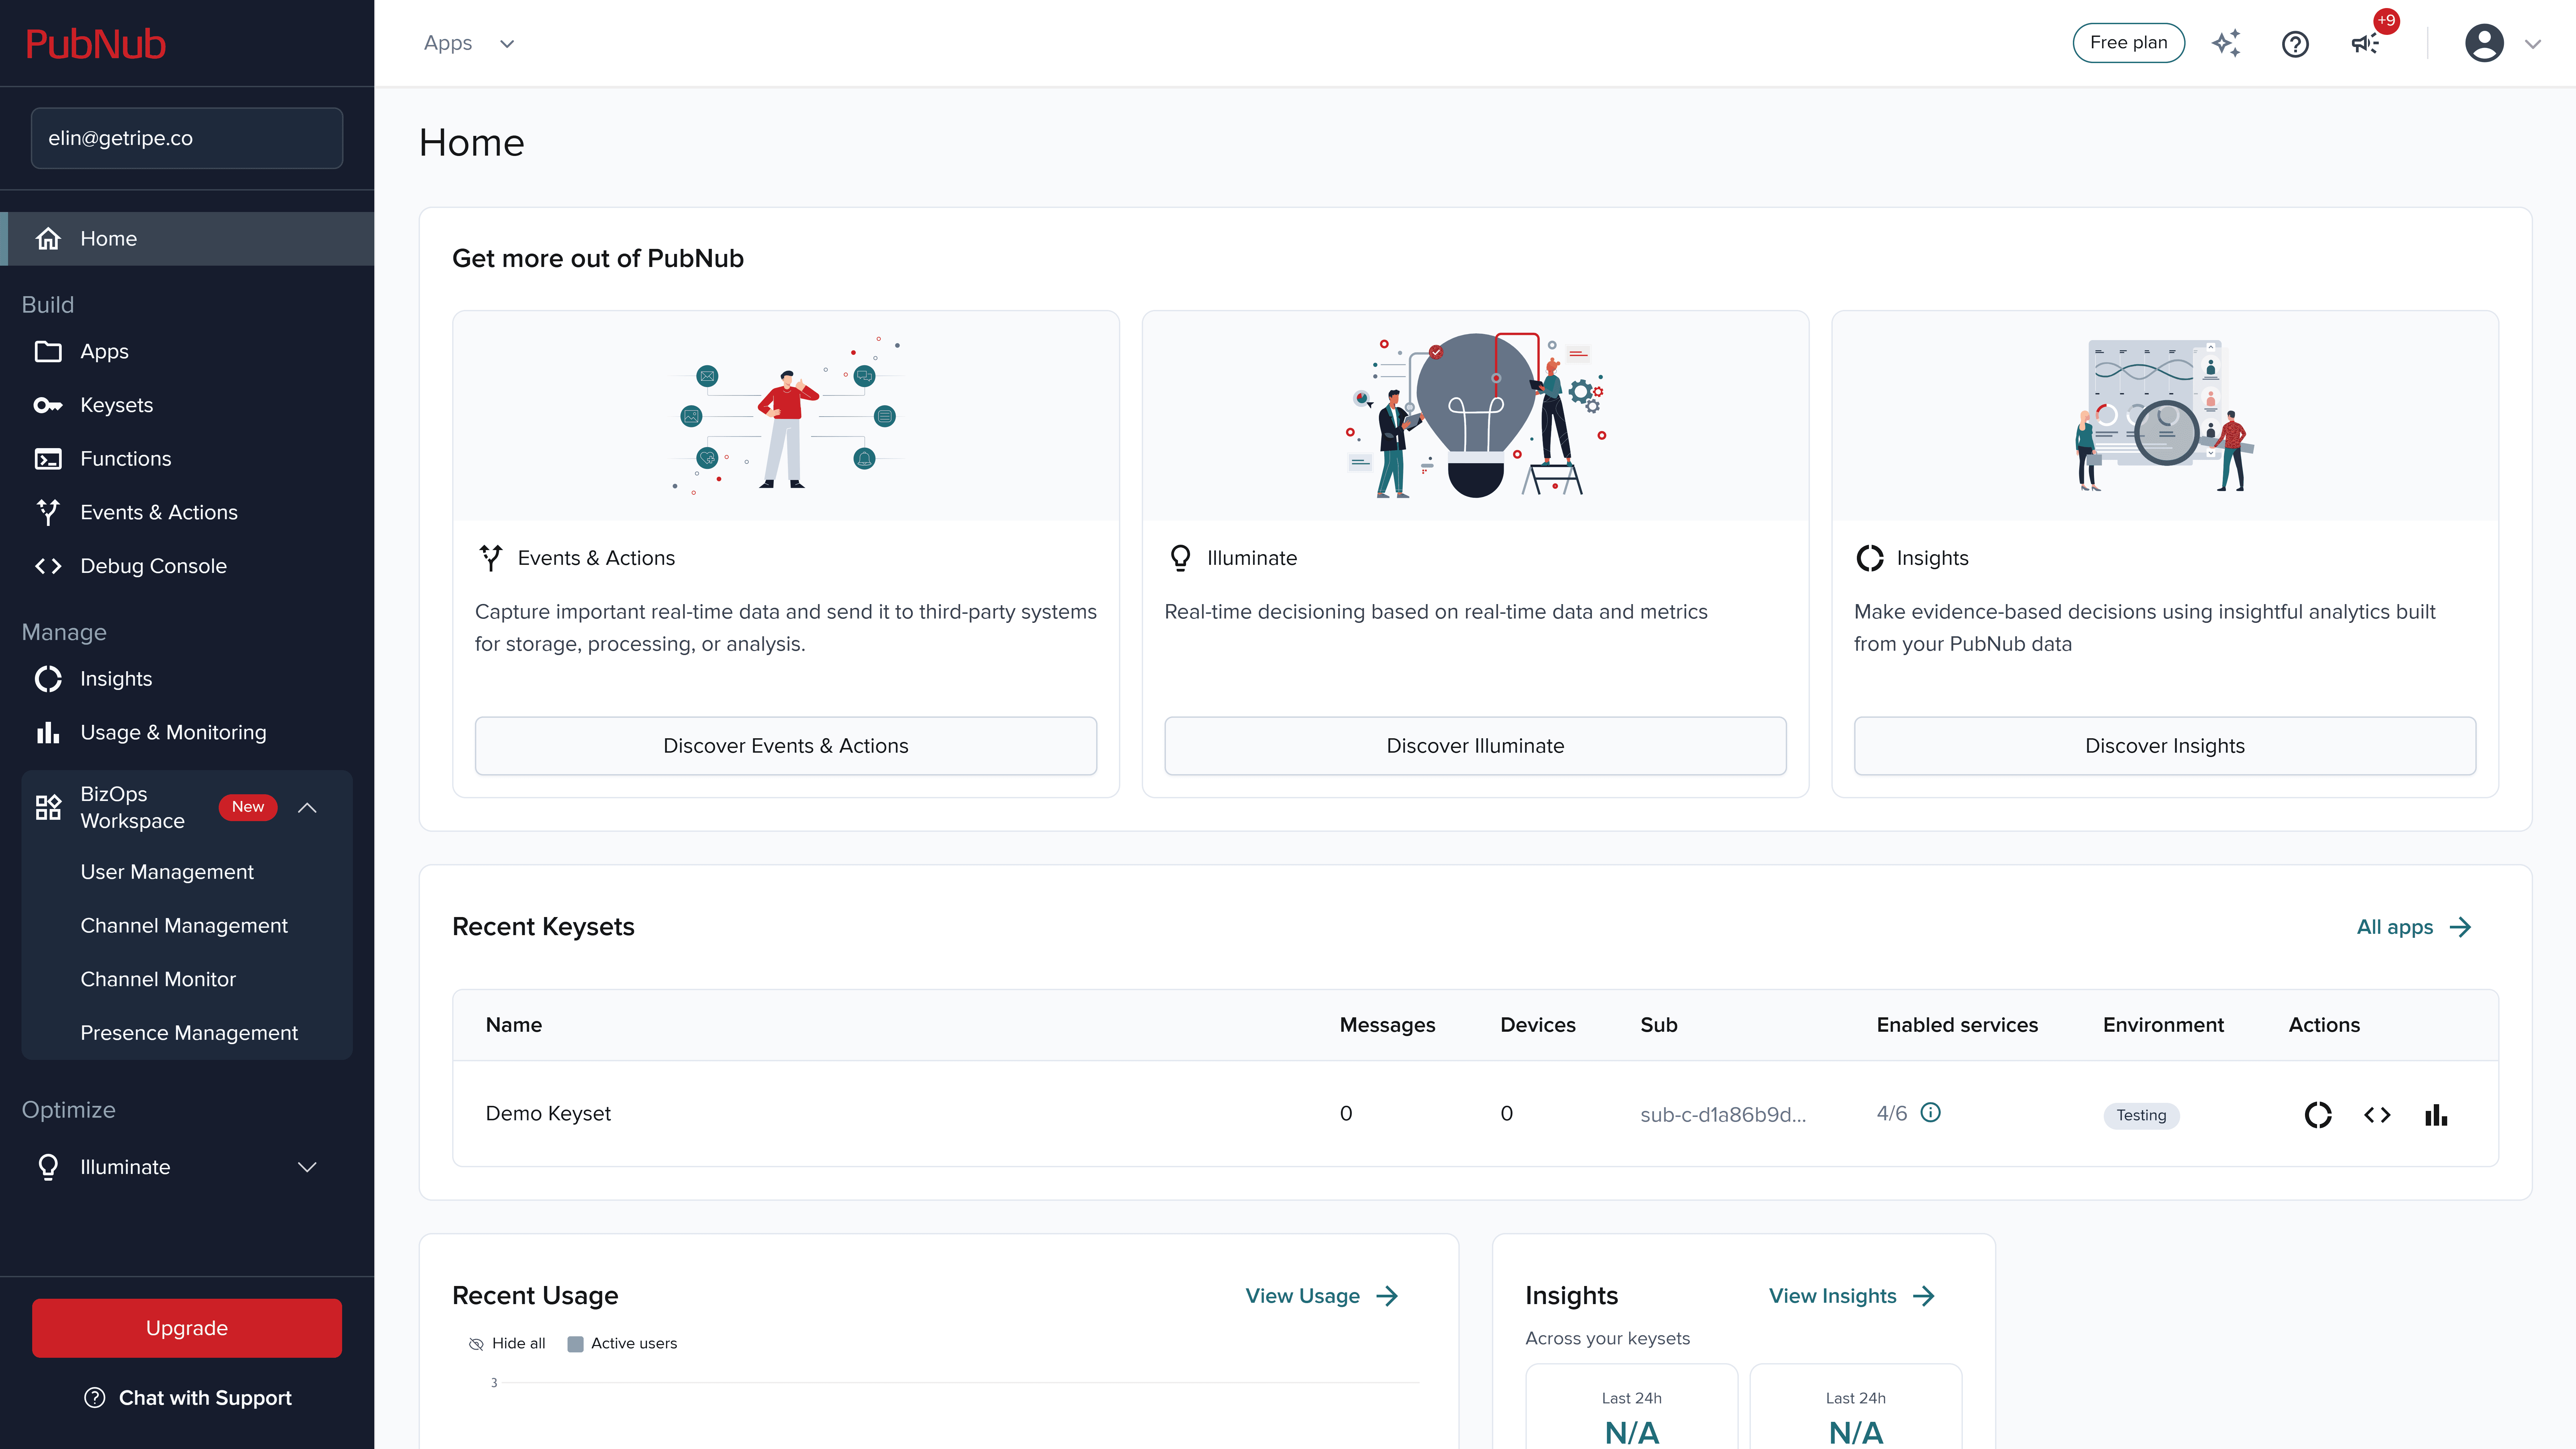The height and width of the screenshot is (1449, 2576).
Task: Click the Illuminate lightbulb icon in sidebar
Action: coord(48,1167)
